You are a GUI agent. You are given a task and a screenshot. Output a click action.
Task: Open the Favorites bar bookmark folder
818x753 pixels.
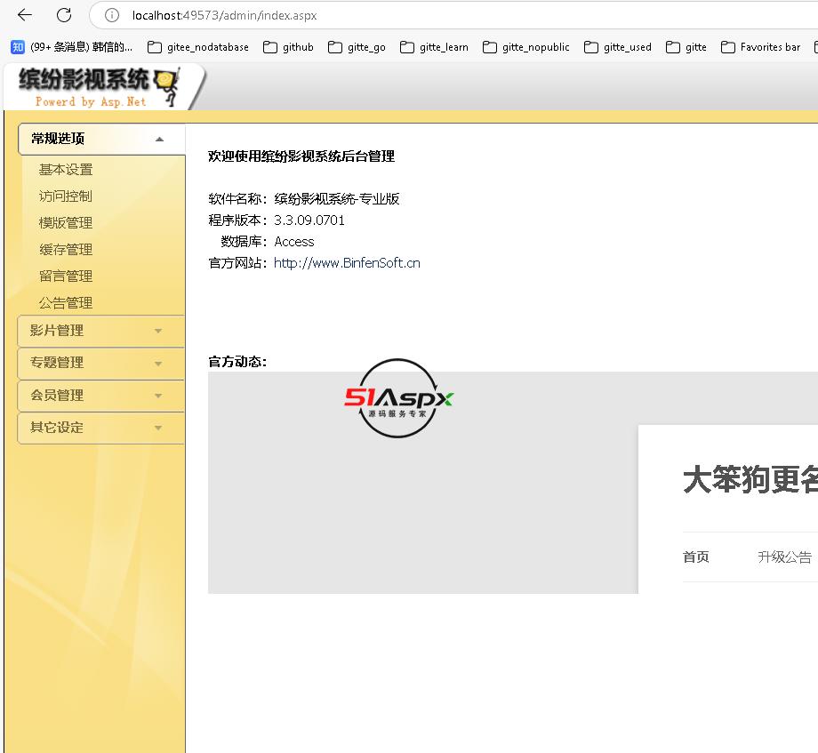(x=760, y=47)
